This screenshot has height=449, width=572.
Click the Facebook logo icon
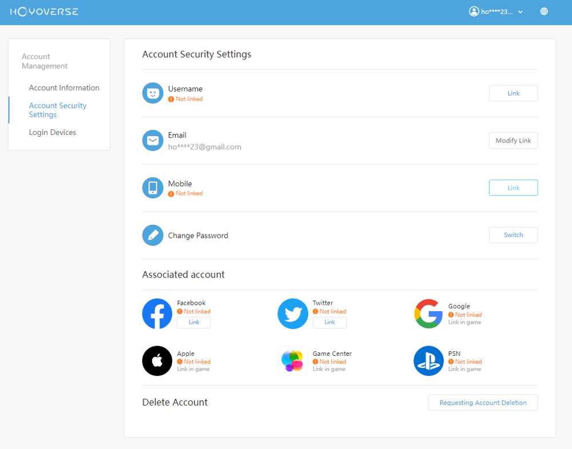click(x=157, y=313)
